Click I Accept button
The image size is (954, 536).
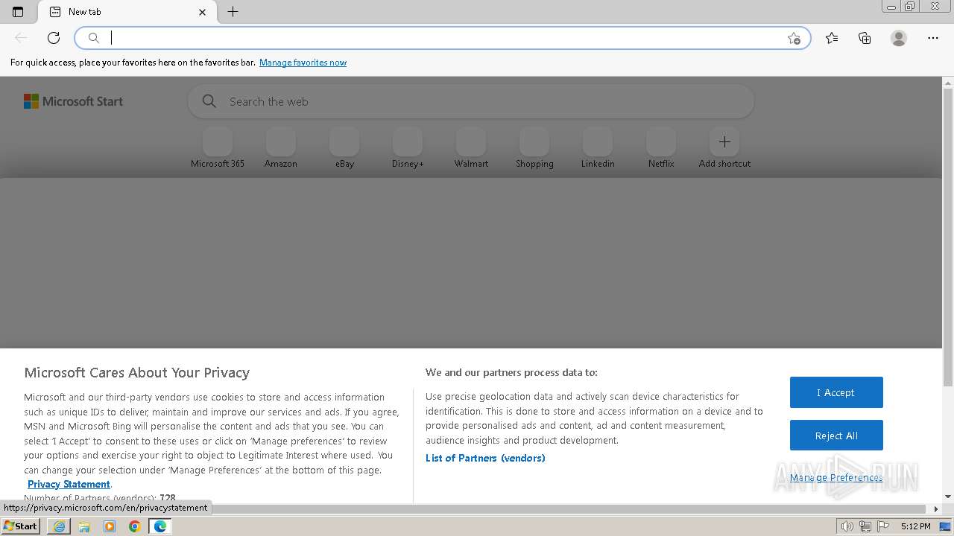click(836, 392)
